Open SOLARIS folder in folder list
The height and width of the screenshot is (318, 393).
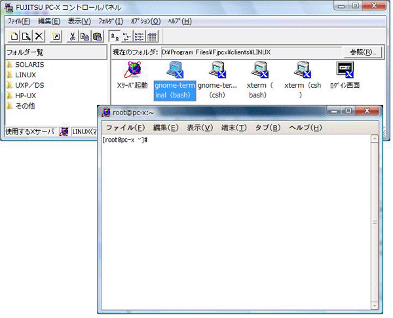[x=26, y=65]
